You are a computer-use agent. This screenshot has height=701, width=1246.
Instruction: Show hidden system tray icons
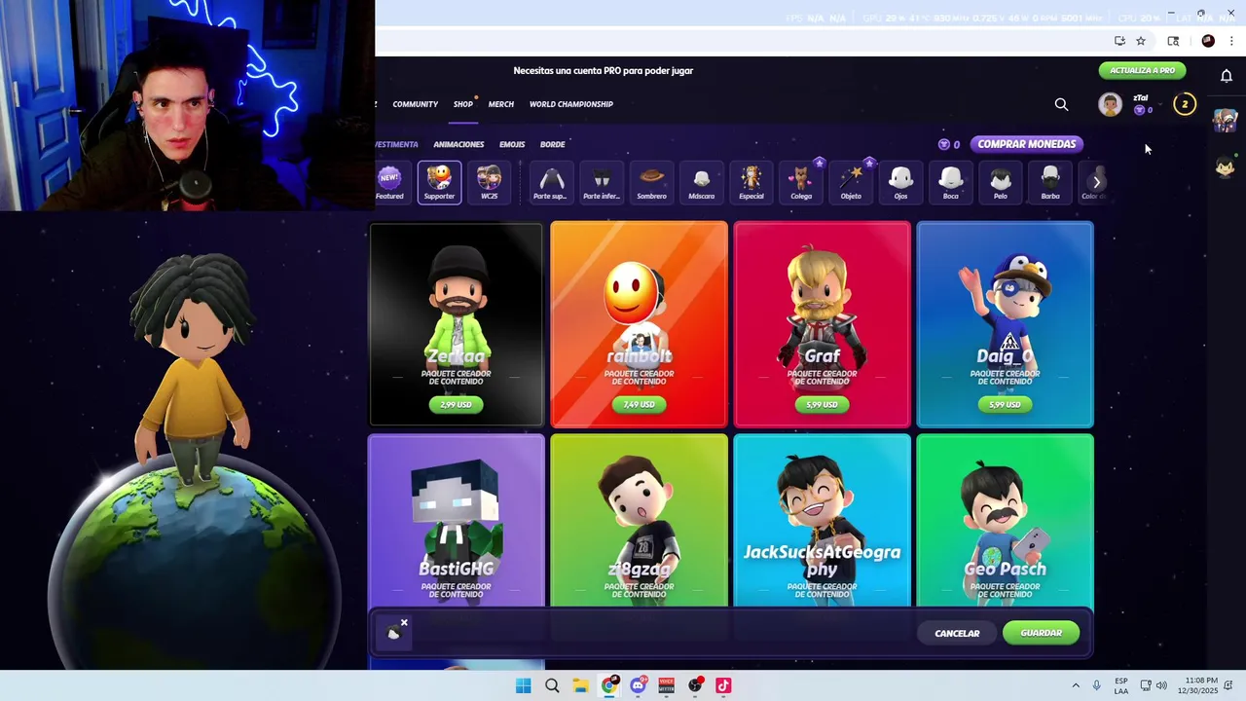[1076, 685]
